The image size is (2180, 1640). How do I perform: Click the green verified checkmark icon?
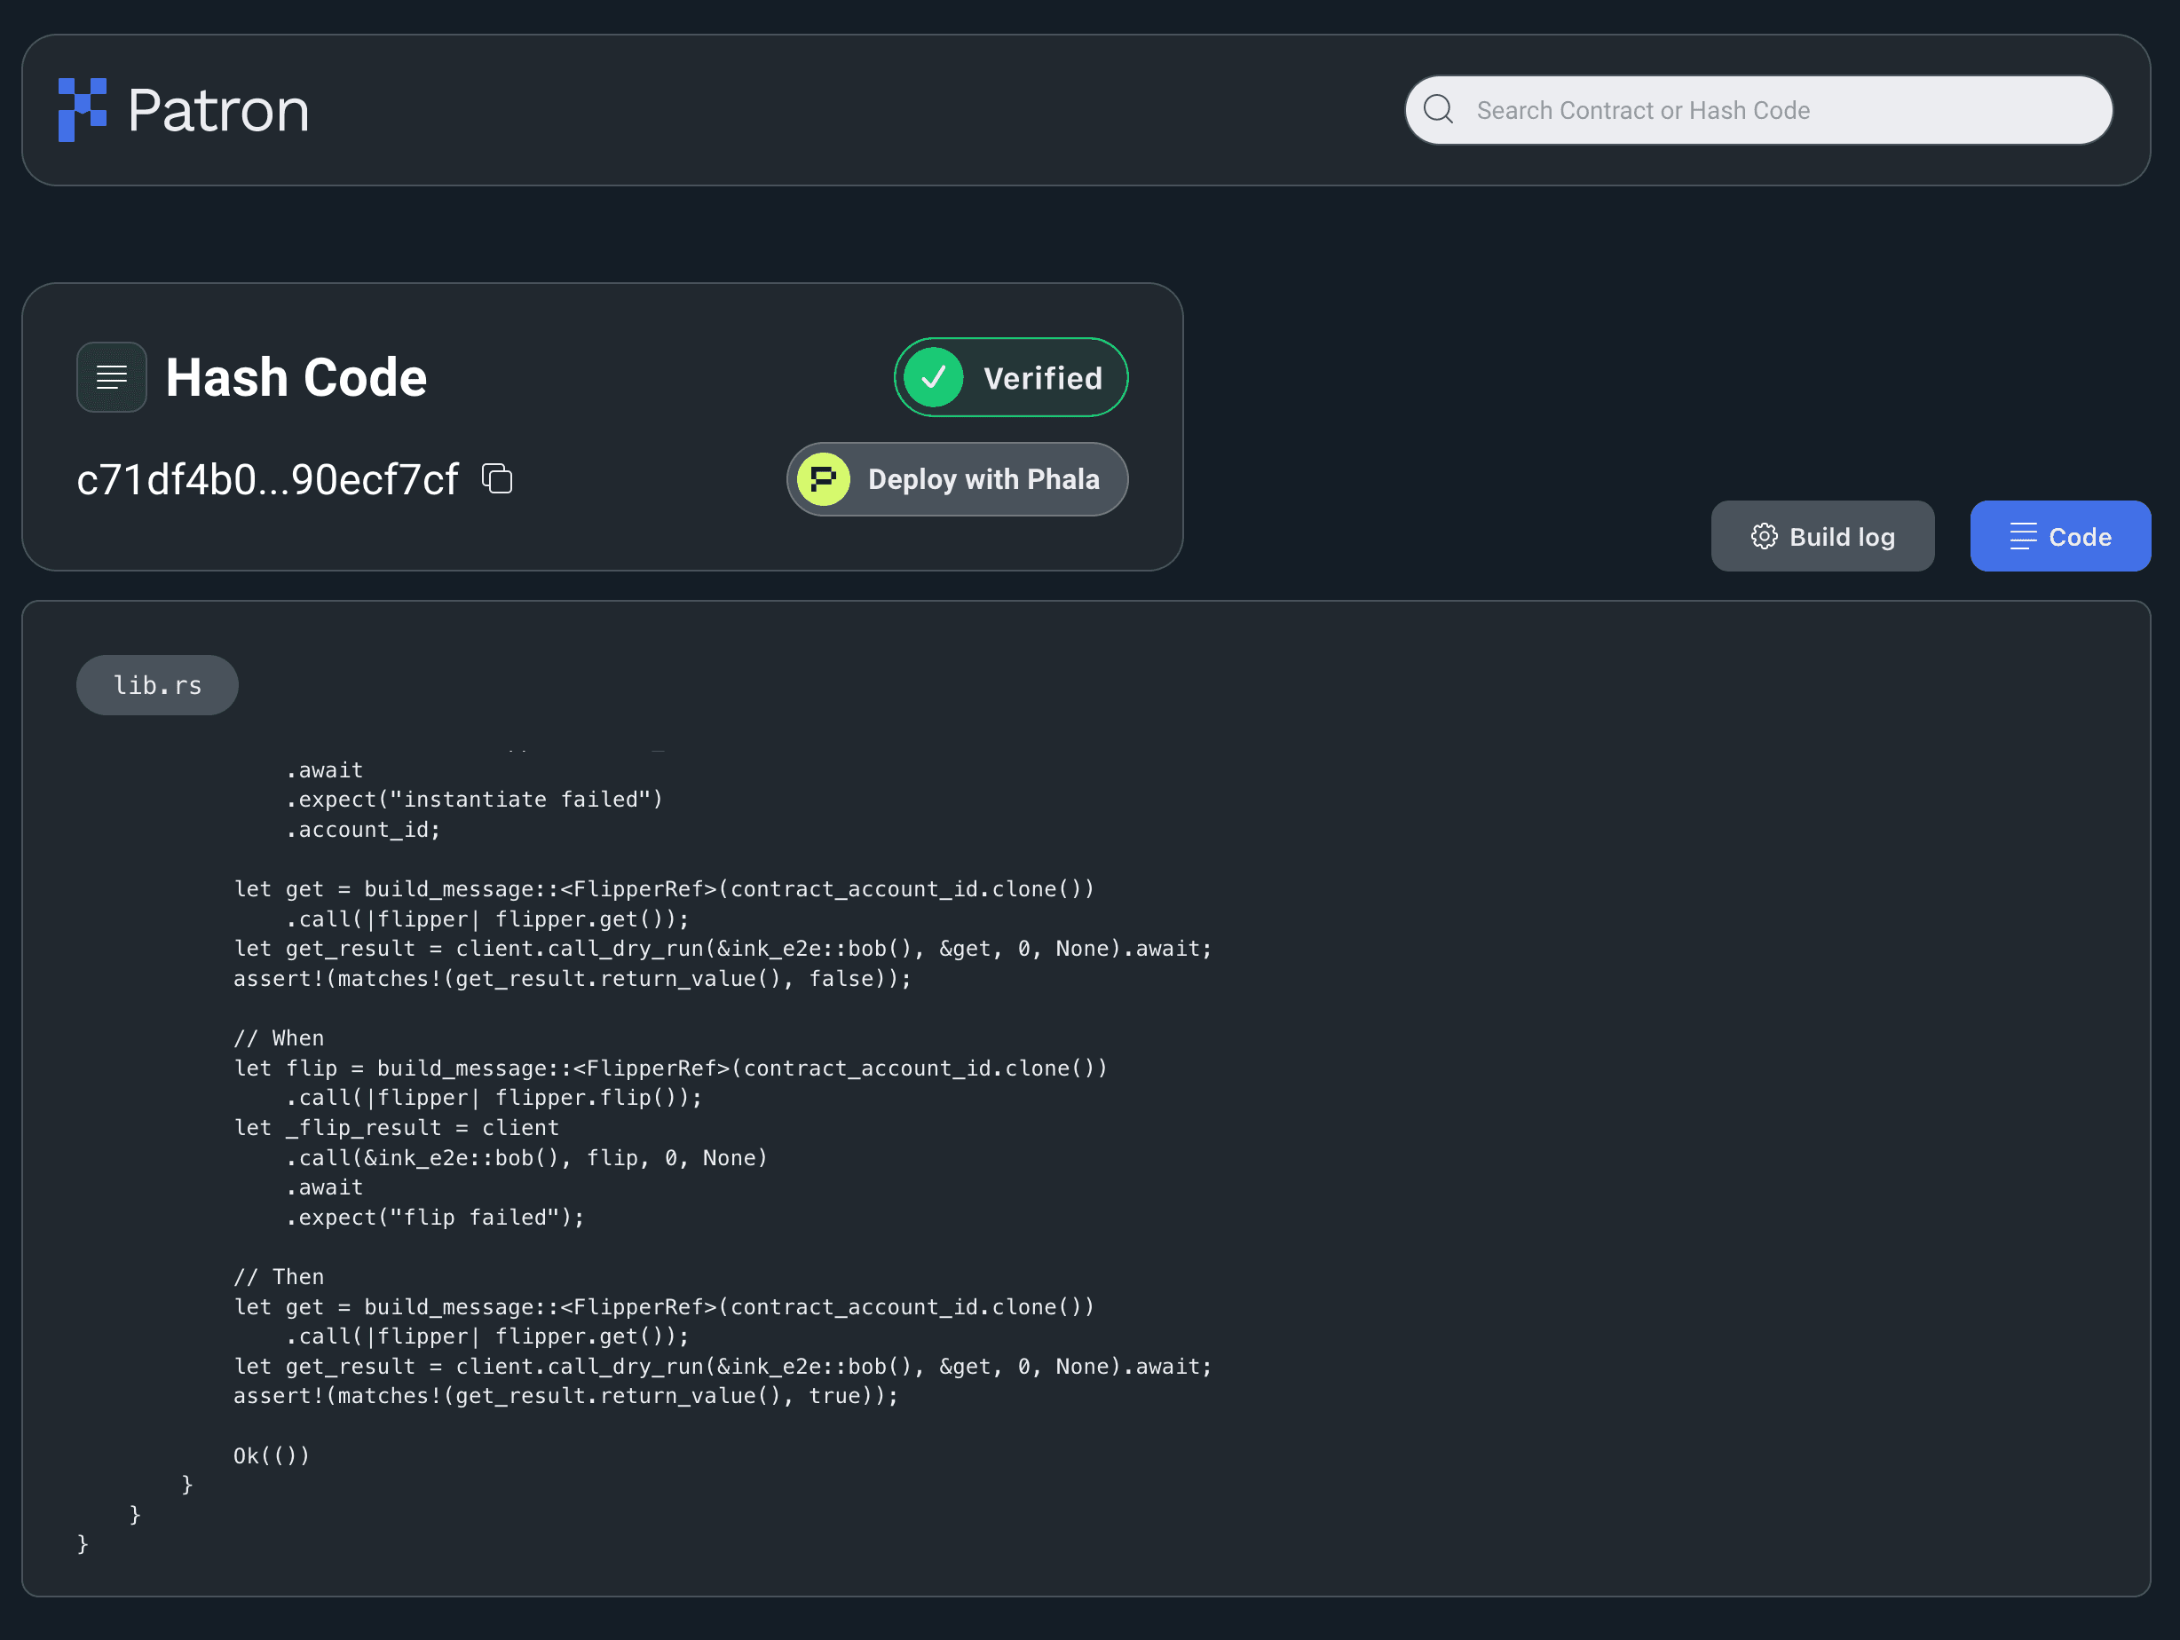coord(933,377)
